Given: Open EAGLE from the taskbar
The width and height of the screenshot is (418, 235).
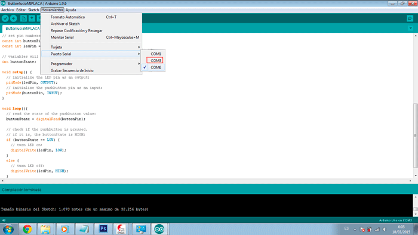Looking at the screenshot, I should (121, 229).
